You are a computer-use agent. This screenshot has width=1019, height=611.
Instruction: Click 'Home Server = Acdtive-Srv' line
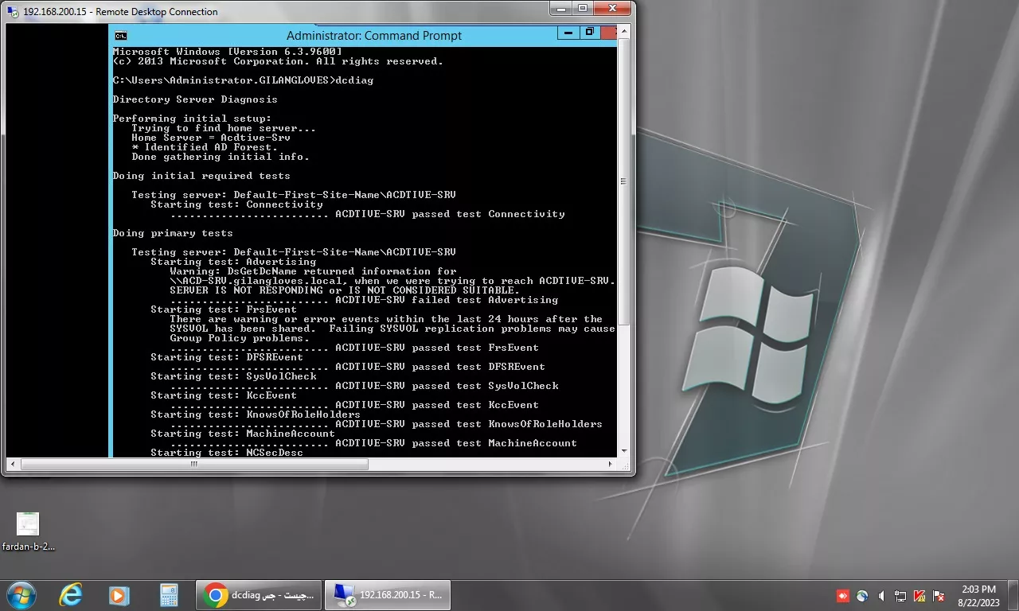(211, 138)
